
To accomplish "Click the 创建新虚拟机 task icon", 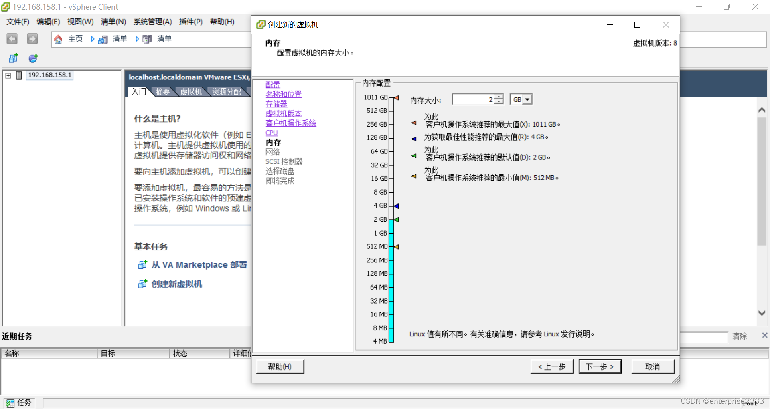I will [142, 284].
